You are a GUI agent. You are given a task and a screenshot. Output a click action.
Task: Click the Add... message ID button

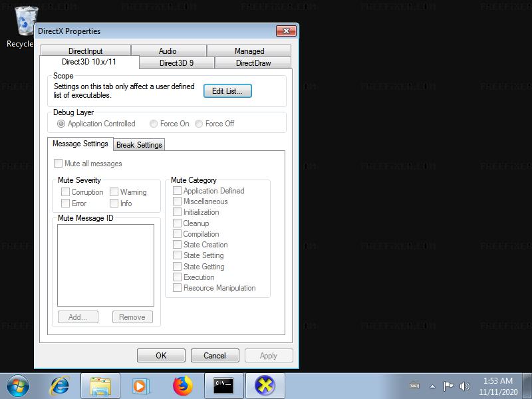click(78, 317)
